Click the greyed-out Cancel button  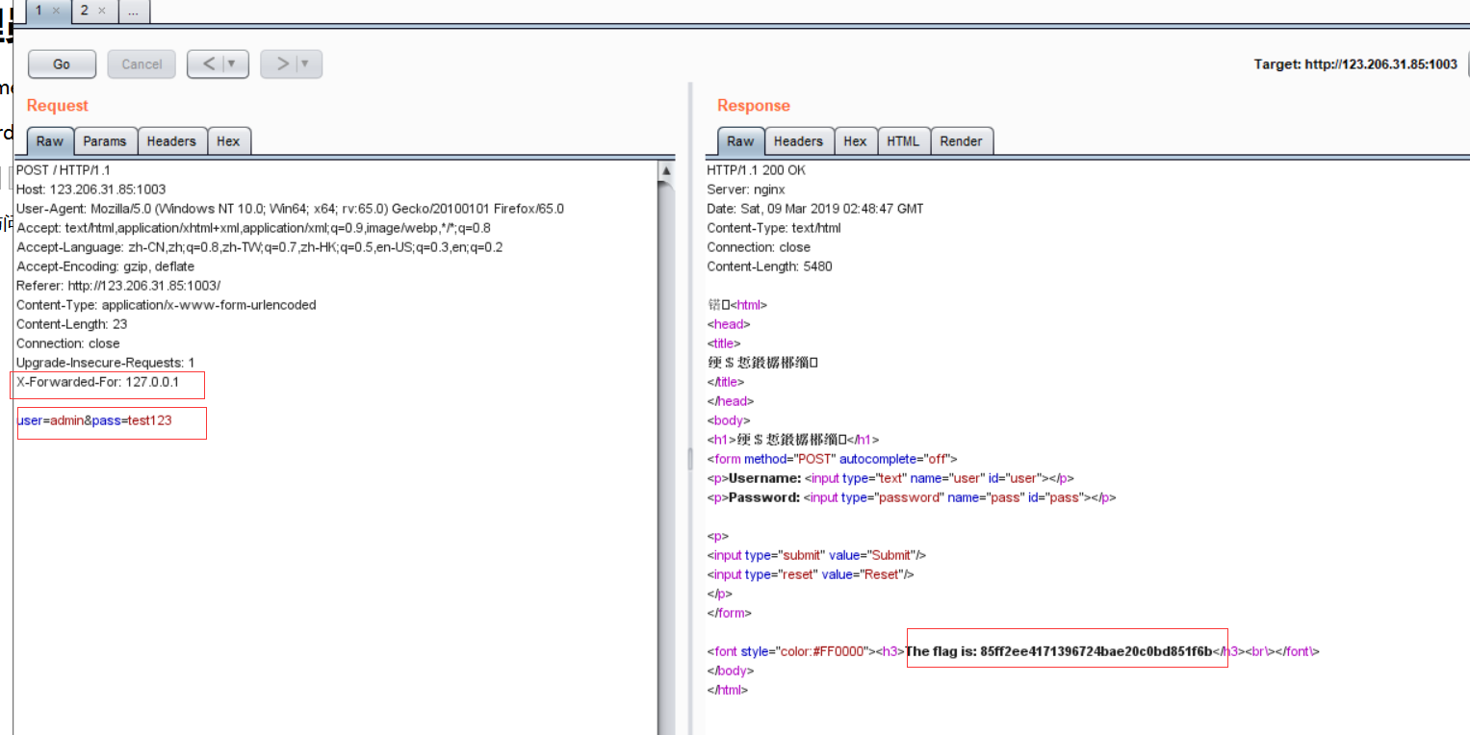point(142,64)
